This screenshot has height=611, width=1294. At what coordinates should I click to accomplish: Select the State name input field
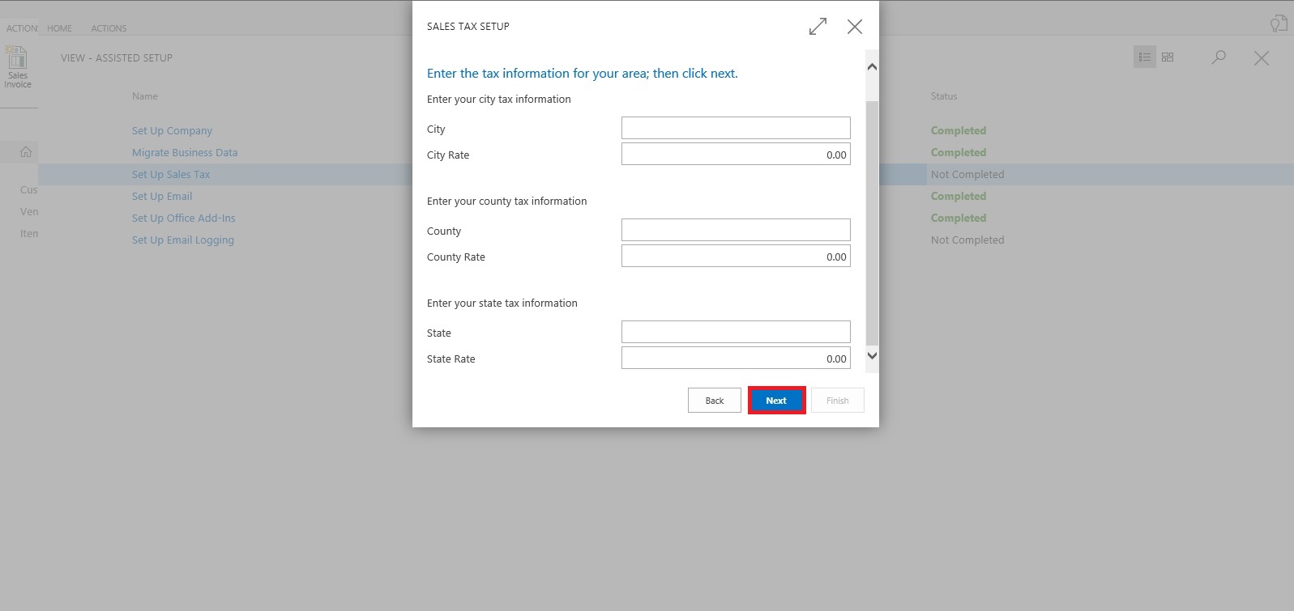tap(735, 332)
